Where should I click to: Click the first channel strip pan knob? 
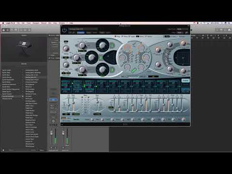(53, 121)
